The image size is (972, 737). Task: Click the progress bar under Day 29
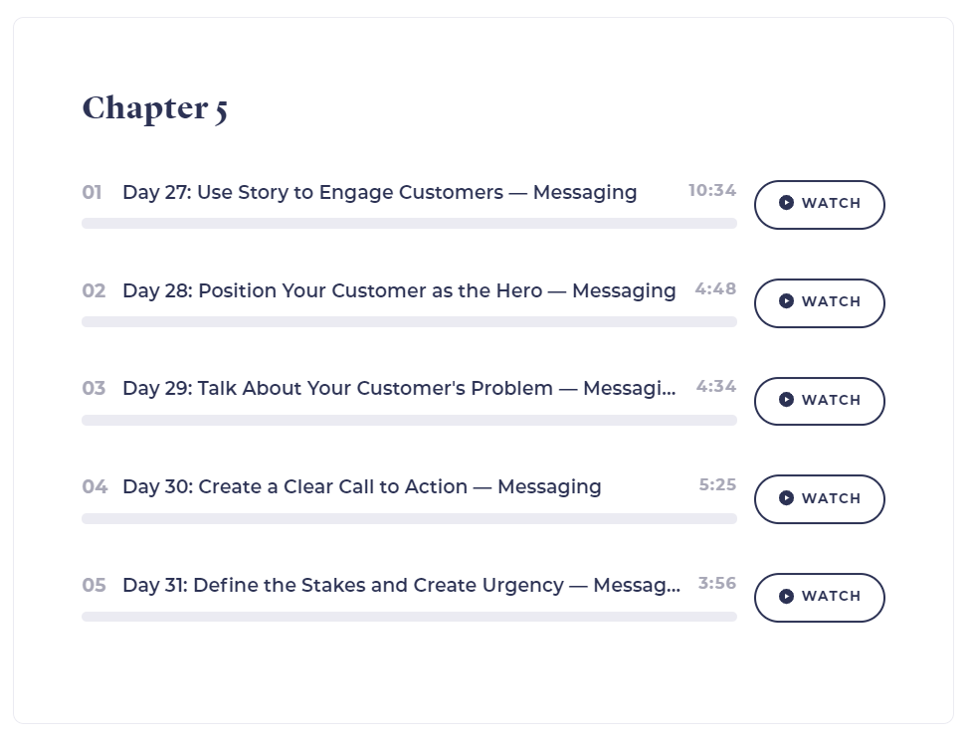coord(409,421)
